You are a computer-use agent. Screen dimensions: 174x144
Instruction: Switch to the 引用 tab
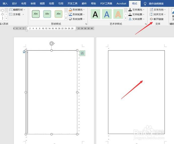[61, 4]
